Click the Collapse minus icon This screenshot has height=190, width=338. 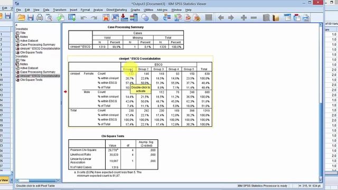(253, 17)
